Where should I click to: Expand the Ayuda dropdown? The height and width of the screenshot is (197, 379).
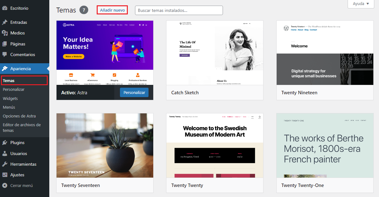tap(360, 4)
